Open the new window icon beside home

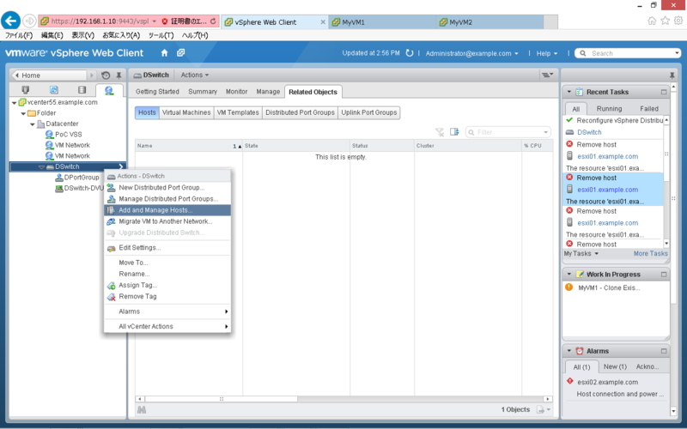tap(180, 52)
